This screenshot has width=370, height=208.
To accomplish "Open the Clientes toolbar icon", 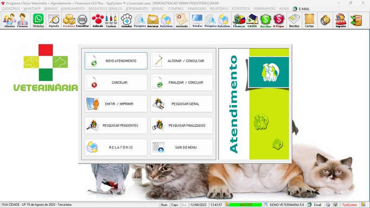I will 10,20.
